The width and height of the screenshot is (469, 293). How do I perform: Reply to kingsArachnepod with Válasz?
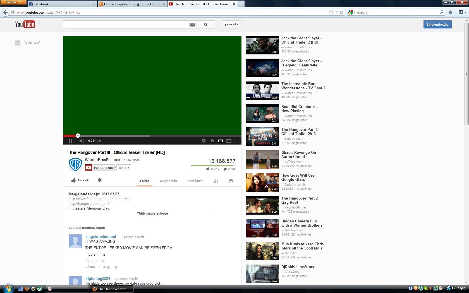click(x=90, y=267)
